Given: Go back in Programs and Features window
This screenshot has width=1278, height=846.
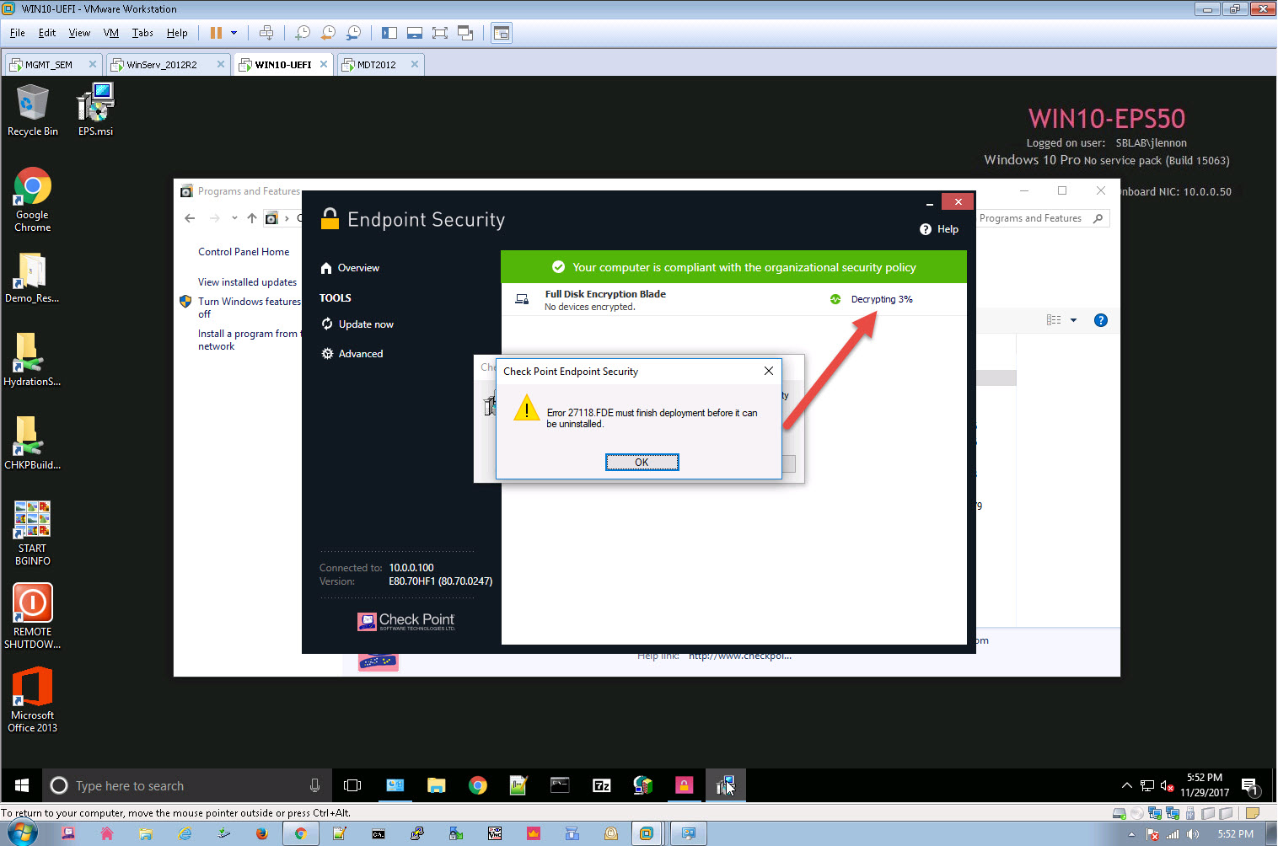Looking at the screenshot, I should tap(190, 218).
